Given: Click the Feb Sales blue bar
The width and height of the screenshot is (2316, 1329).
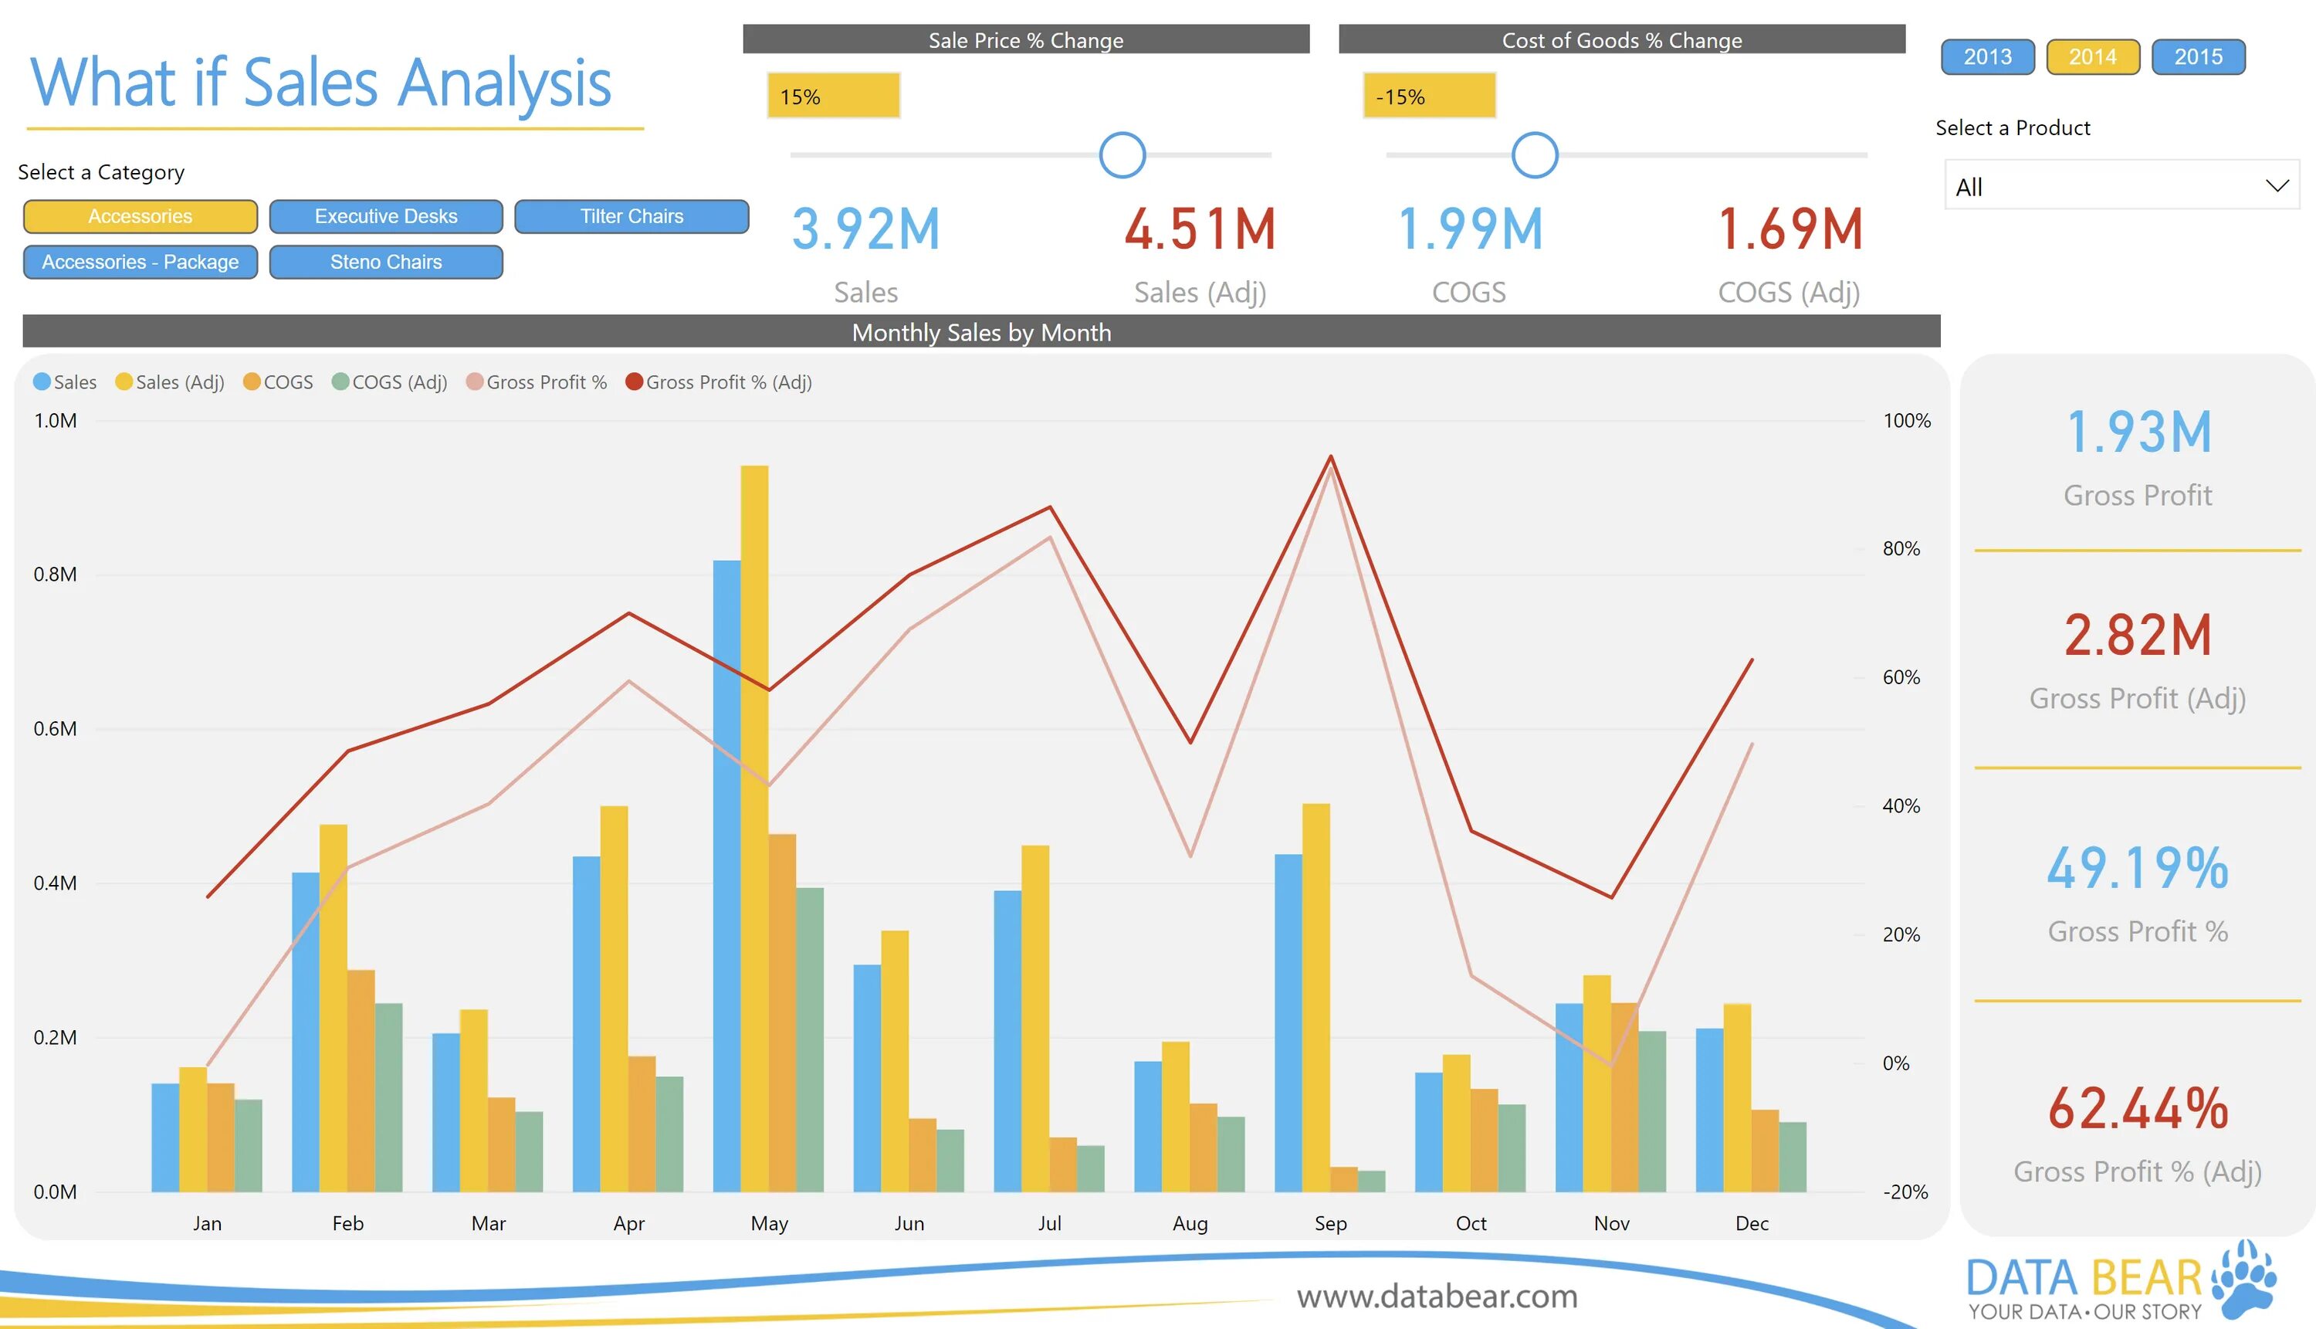Looking at the screenshot, I should coord(306,1032).
